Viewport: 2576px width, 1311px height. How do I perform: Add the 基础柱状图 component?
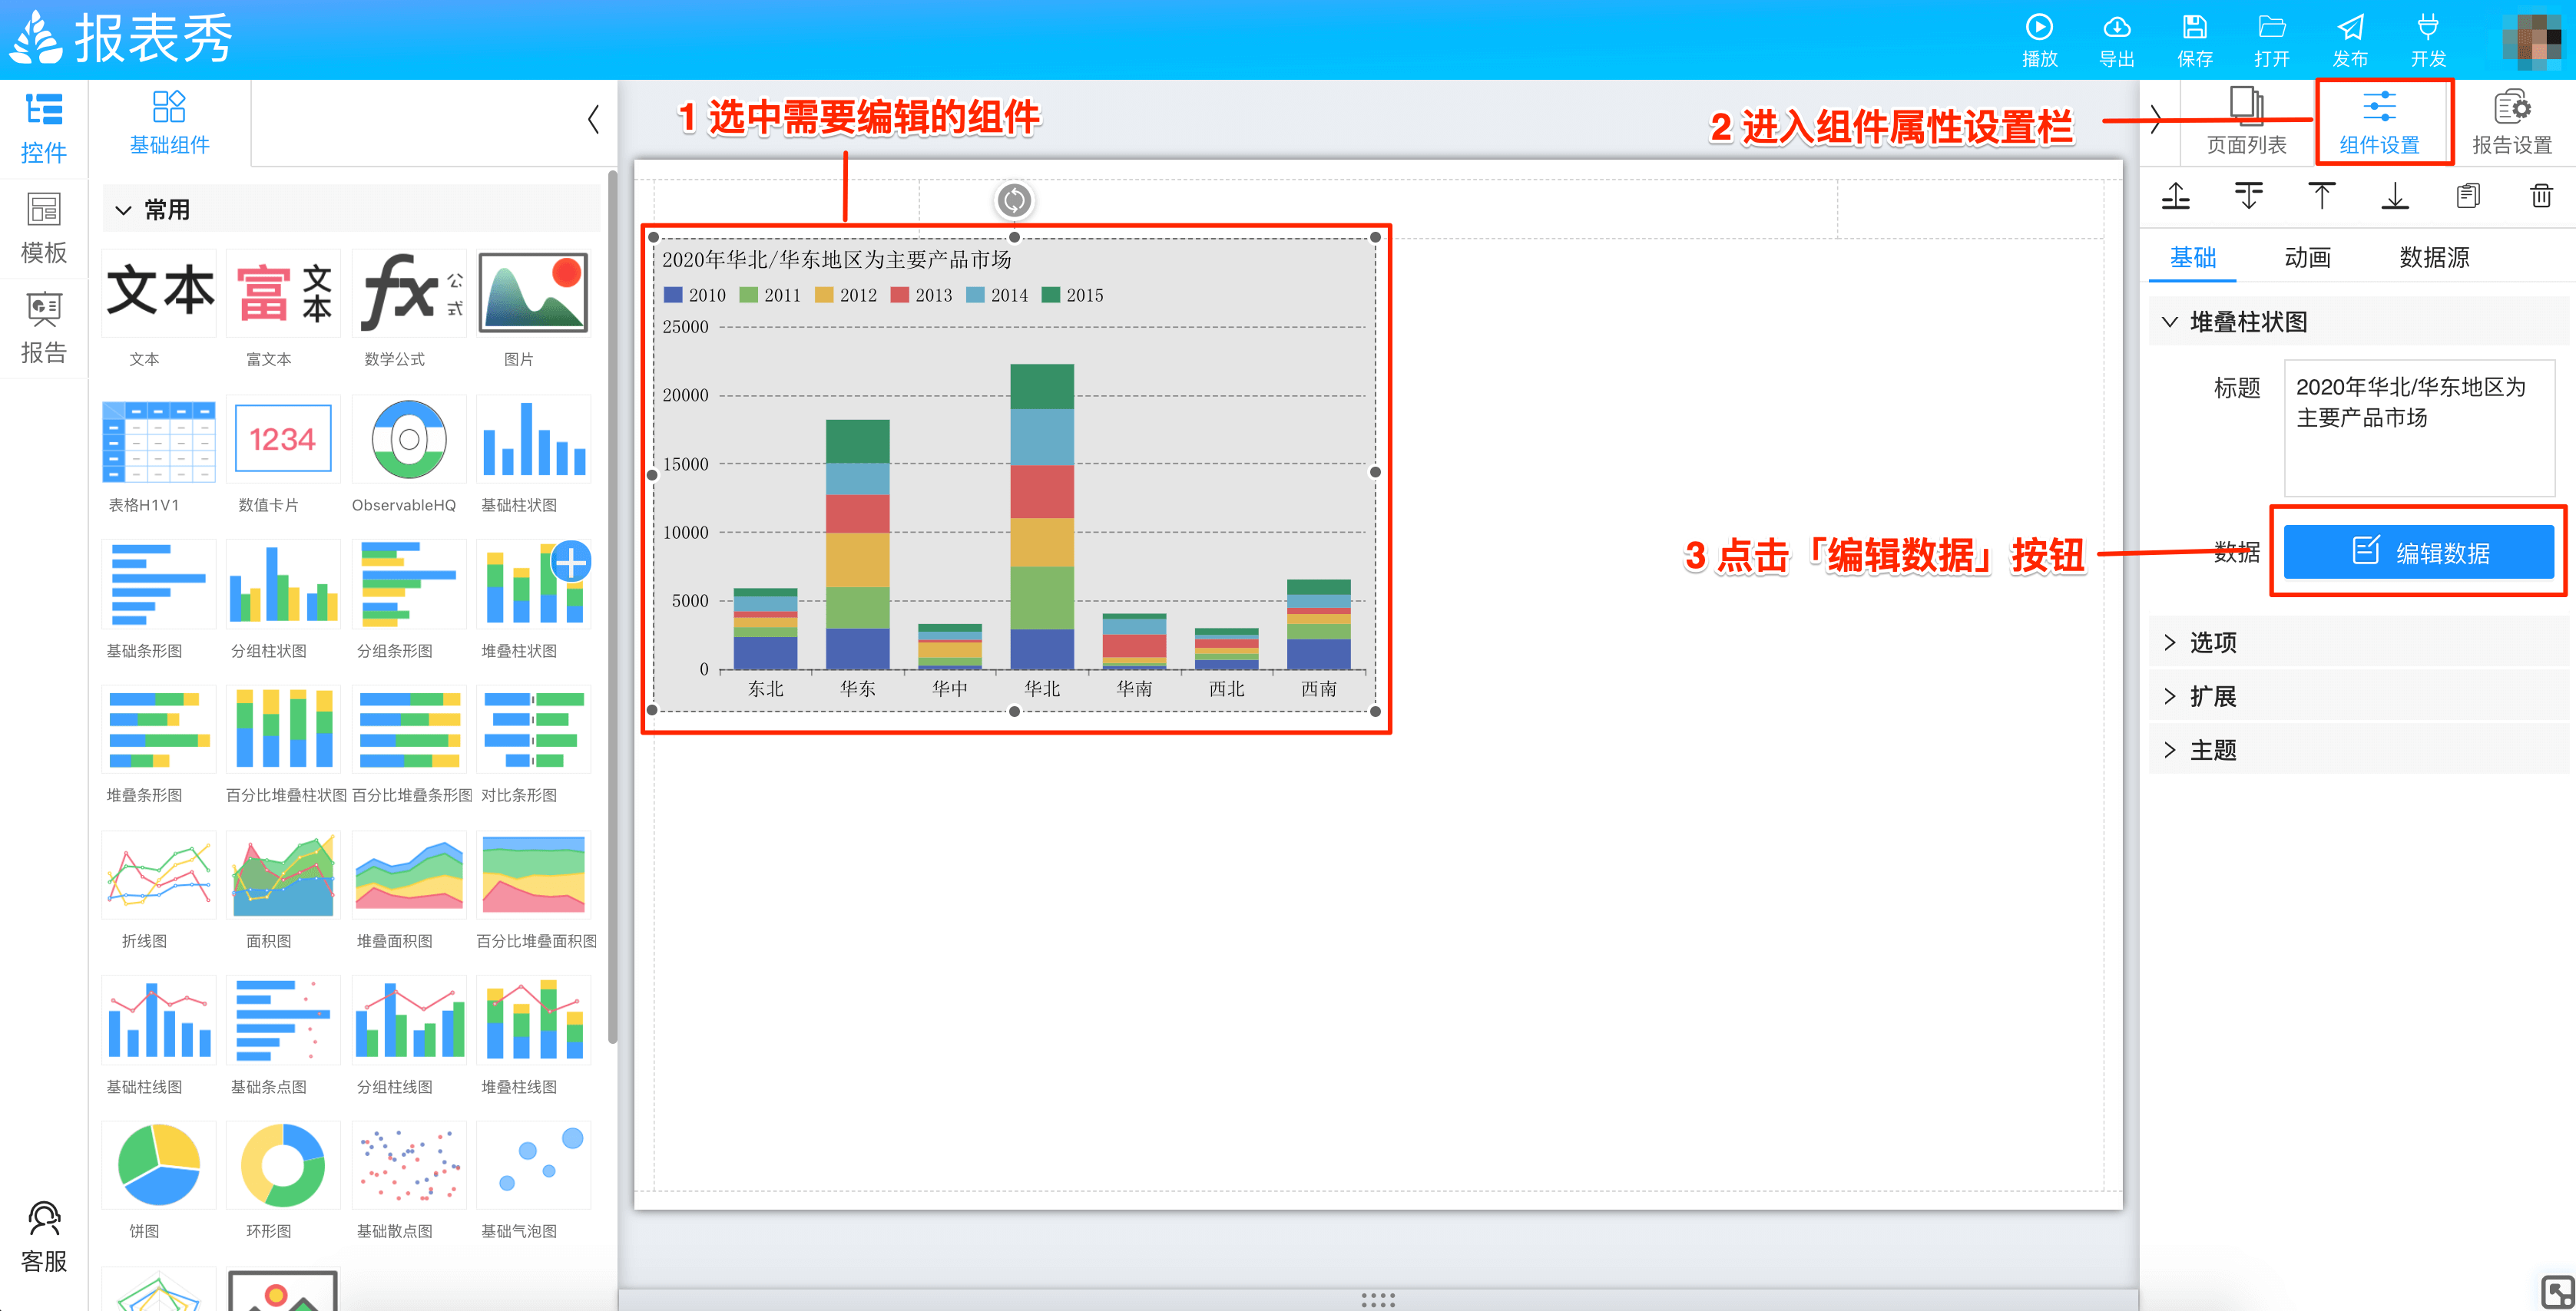[533, 440]
